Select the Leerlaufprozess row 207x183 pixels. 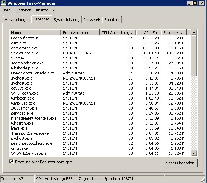100,38
